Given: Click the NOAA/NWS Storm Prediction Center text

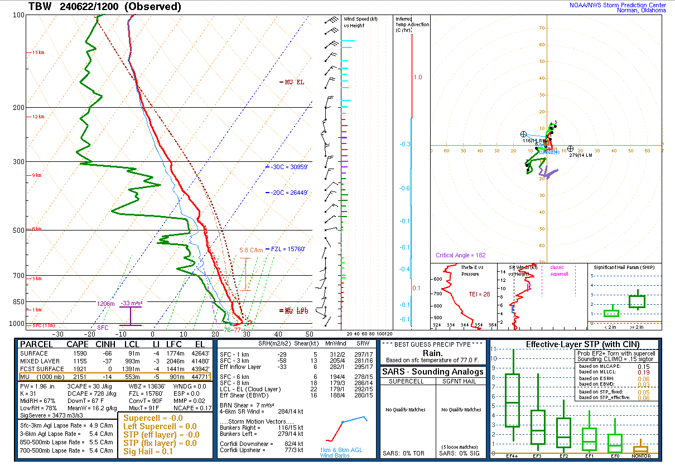Looking at the screenshot, I should (x=617, y=4).
